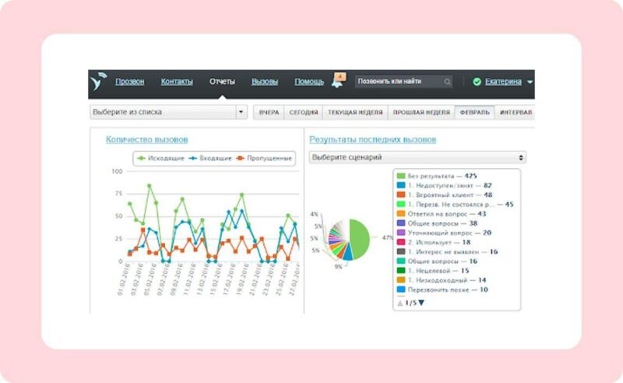The height and width of the screenshot is (383, 623).
Task: Click the bird logo icon in navbar
Action: point(98,82)
